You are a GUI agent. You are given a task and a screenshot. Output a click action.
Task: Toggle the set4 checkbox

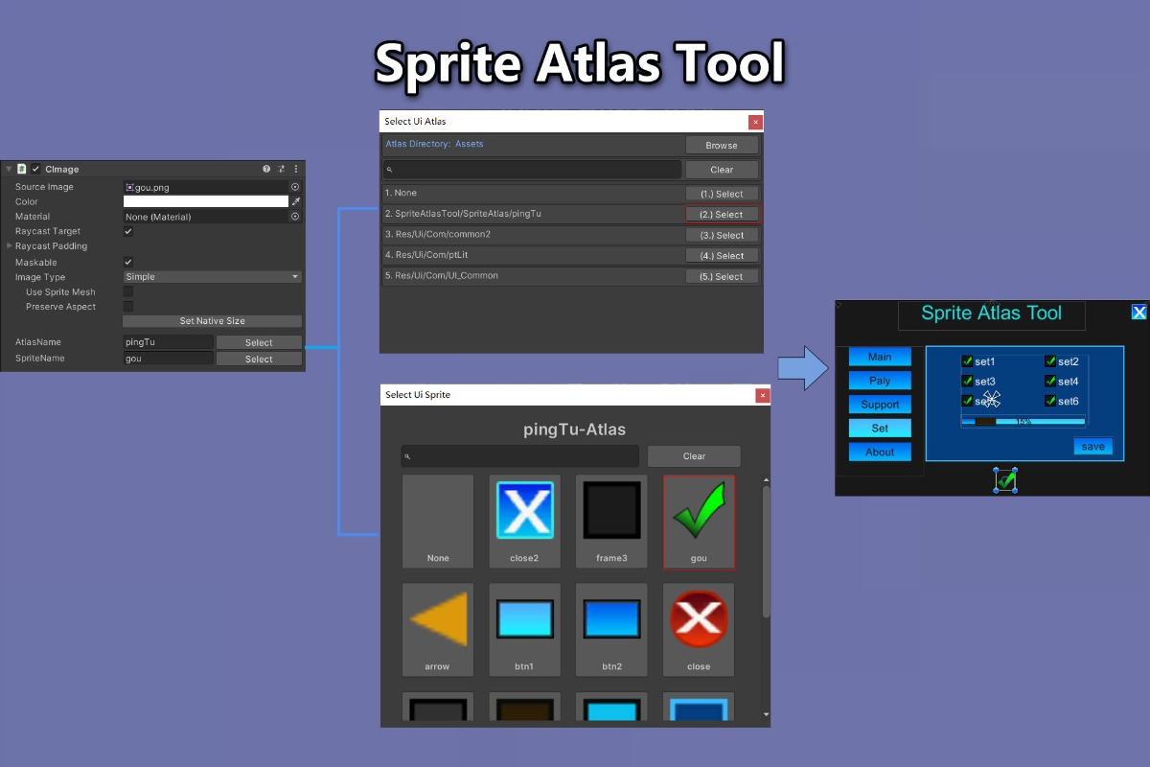click(x=1050, y=382)
